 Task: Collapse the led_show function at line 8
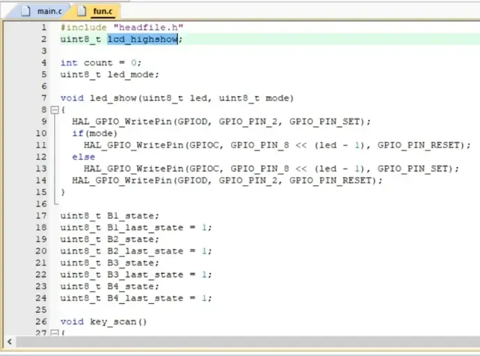pyautogui.click(x=54, y=110)
